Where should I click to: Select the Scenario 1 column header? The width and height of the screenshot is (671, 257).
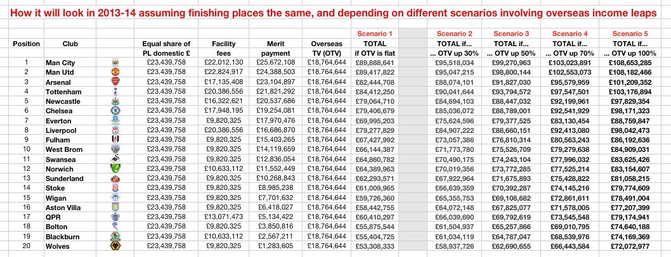click(x=374, y=33)
